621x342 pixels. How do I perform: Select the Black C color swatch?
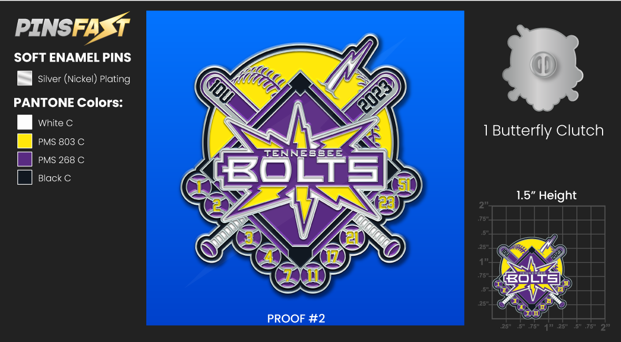click(25, 178)
